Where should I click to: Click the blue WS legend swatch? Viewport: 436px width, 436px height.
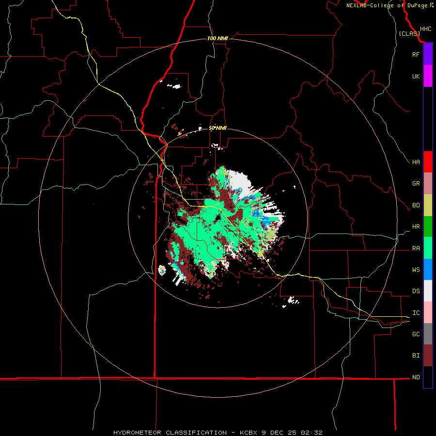pos(428,269)
